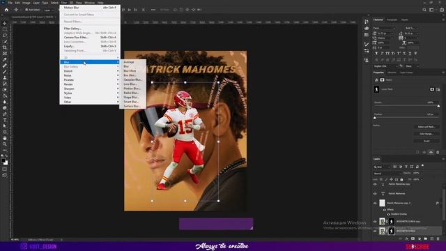Screen dimensions: 446x251
Task: Click the Color Range button
Action: click(x=426, y=134)
